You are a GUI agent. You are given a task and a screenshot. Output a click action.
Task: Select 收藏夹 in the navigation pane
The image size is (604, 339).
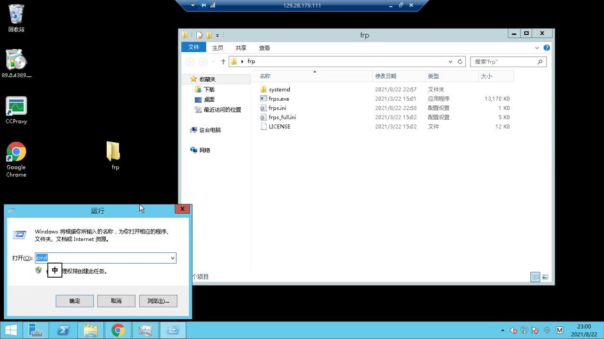pyautogui.click(x=207, y=79)
